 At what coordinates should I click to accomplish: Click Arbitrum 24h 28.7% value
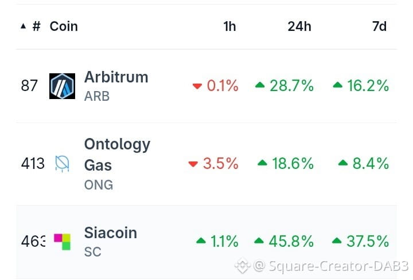291,86
